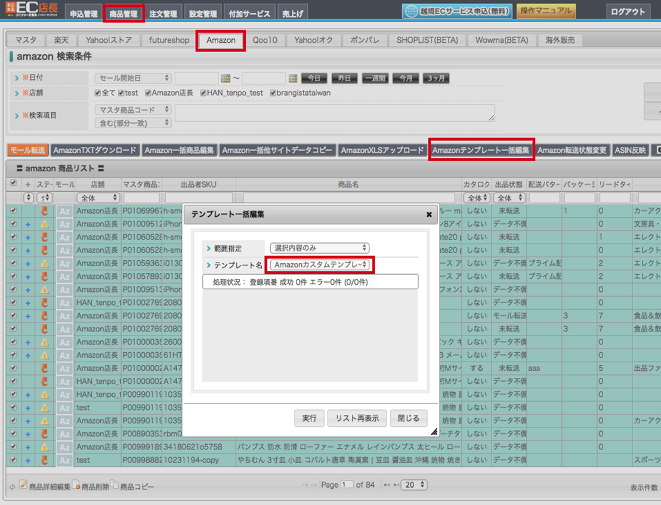
Task: Expand the plus icon in the P01057893 row
Action: [28, 277]
